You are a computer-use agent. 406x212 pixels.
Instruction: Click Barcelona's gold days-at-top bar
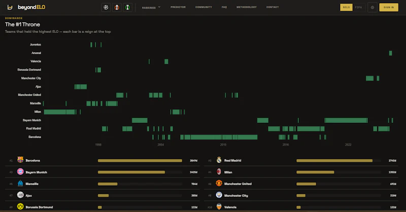click(140, 160)
